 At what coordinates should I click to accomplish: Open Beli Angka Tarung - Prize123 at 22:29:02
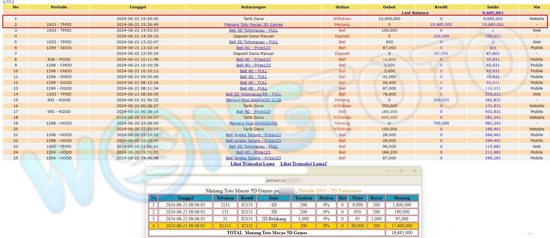[253, 135]
